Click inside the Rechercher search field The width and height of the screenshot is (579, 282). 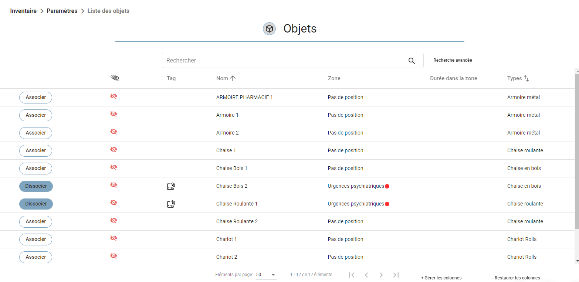tap(285, 61)
